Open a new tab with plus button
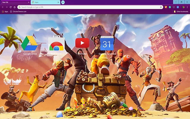 (x=63, y=2)
